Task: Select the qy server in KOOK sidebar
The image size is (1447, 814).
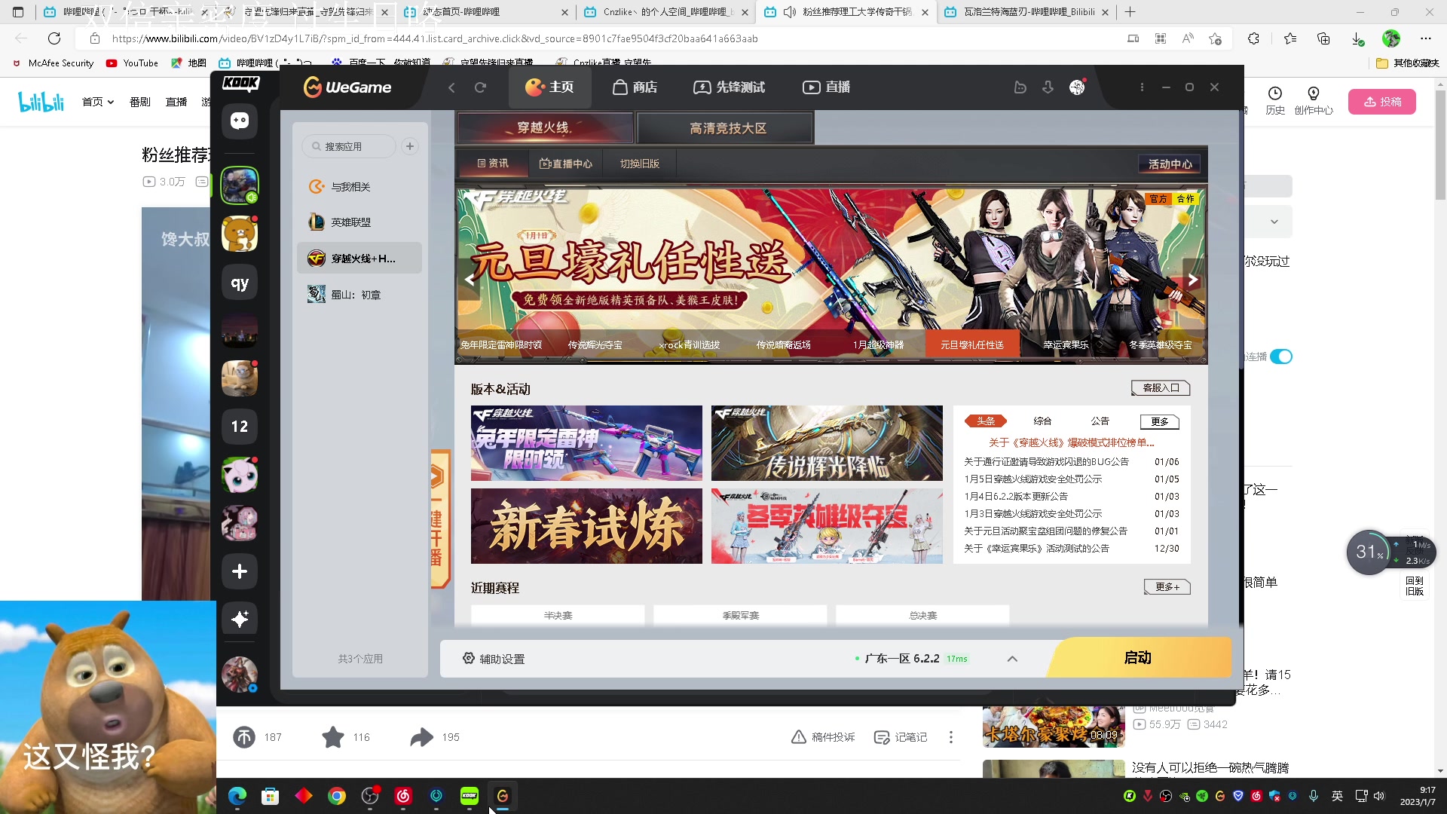Action: (240, 283)
